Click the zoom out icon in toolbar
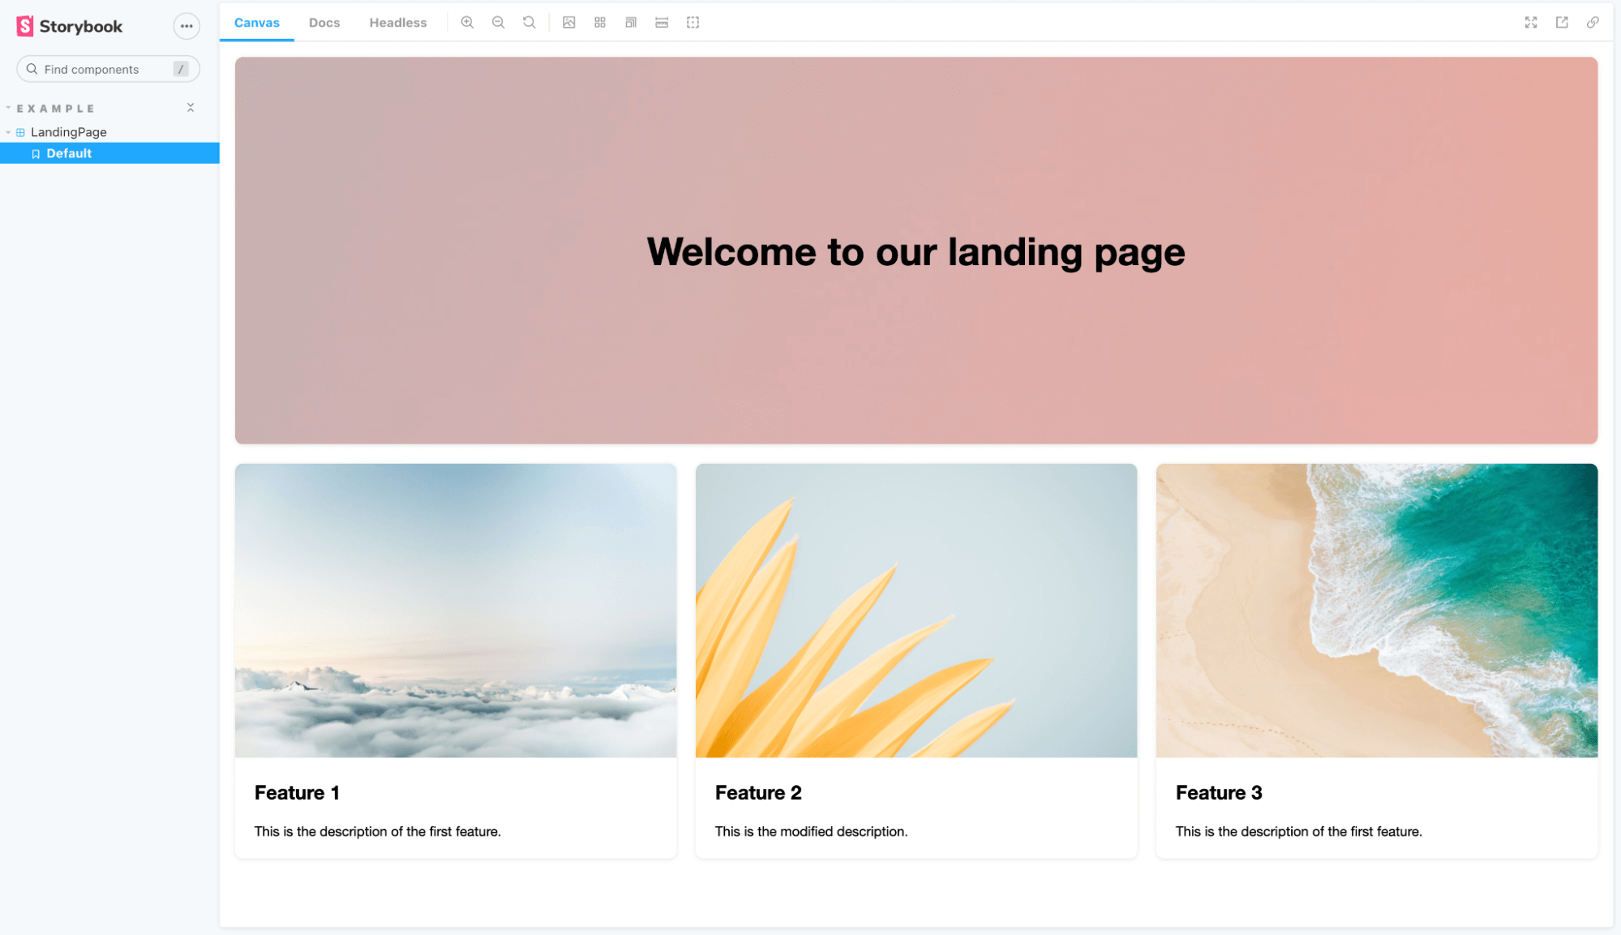The image size is (1621, 935). pyautogui.click(x=498, y=22)
